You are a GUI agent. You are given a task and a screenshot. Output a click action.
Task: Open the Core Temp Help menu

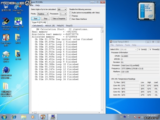[134, 45]
